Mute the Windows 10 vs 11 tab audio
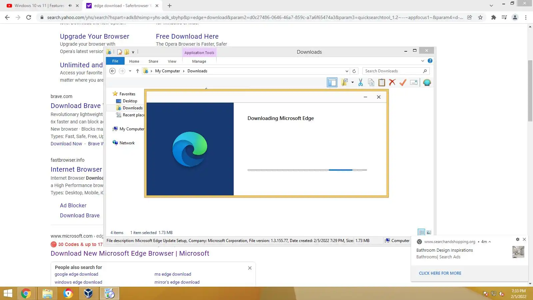This screenshot has height=300, width=533. [x=70, y=6]
